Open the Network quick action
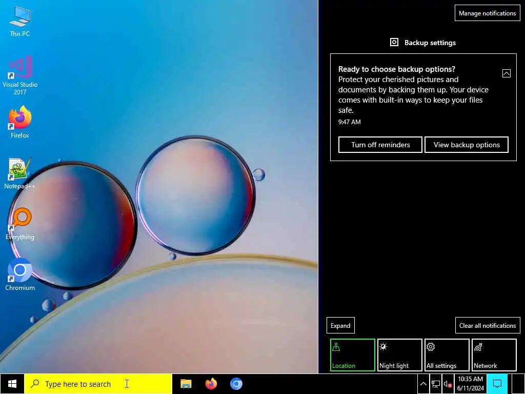 pyautogui.click(x=494, y=355)
